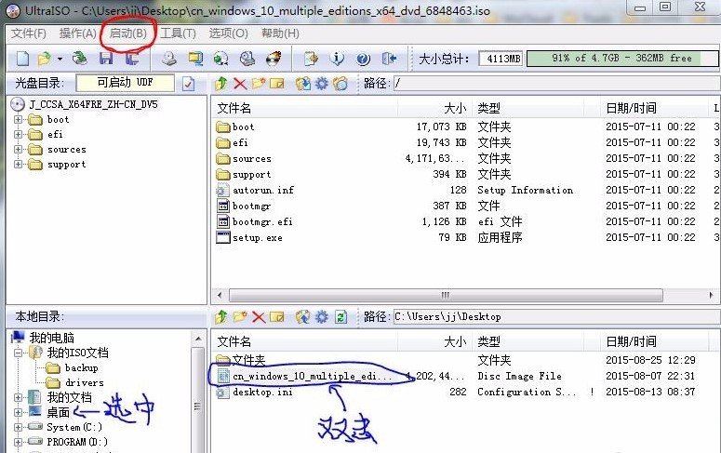Image resolution: width=721 pixels, height=453 pixels.
Task: Click the red X Delete icon in 光盘目录 toolbar
Action: (240, 84)
